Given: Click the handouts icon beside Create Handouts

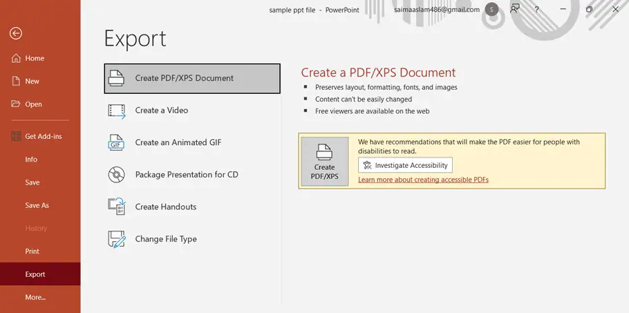Looking at the screenshot, I should point(117,207).
